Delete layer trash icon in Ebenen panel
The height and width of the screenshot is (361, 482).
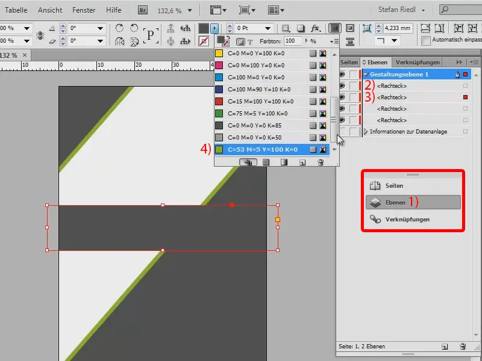(463, 347)
